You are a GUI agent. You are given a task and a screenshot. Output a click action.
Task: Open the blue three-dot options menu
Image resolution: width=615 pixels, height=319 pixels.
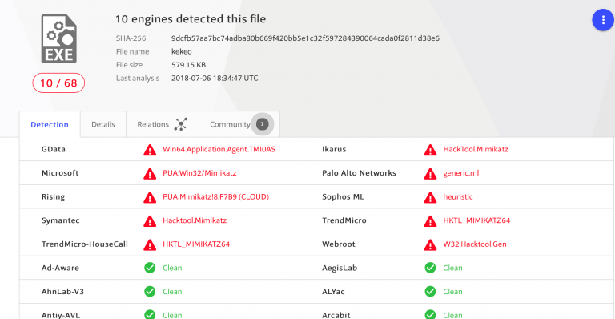point(603,20)
